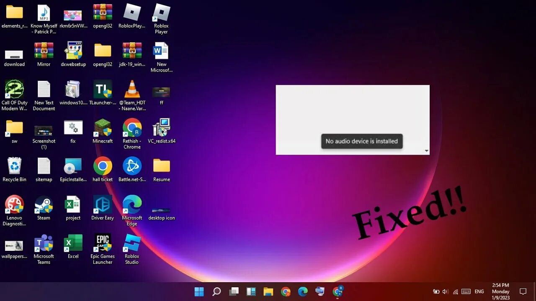Open the pinned computer app in taskbar

coord(320,291)
